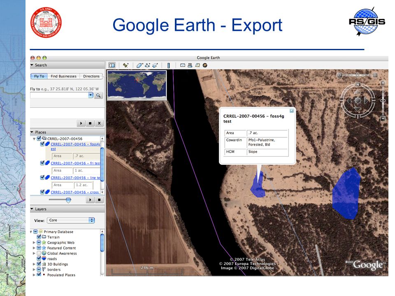Collapse the Primary Database tree node
This screenshot has height=296, width=395.
point(31,232)
